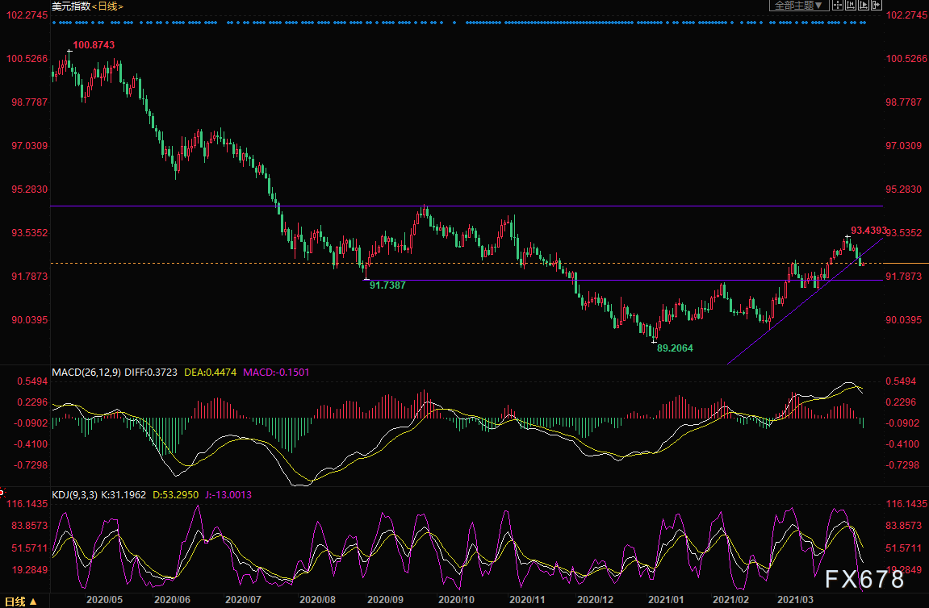The image size is (929, 608).
Task: Open the 日线 period selector at bottom-left
Action: click(21, 602)
